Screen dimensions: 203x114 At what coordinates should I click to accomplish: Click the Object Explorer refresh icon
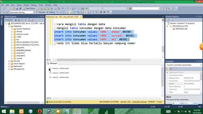pos(29,20)
